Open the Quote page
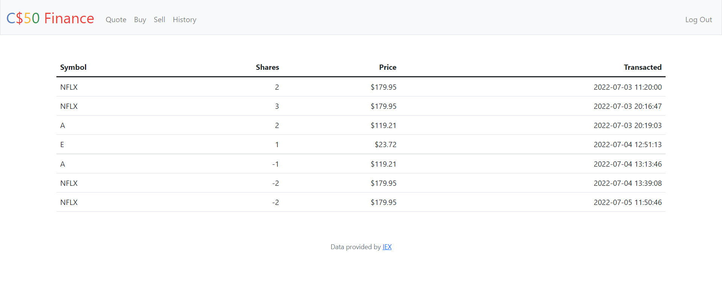722x298 pixels. click(x=116, y=20)
